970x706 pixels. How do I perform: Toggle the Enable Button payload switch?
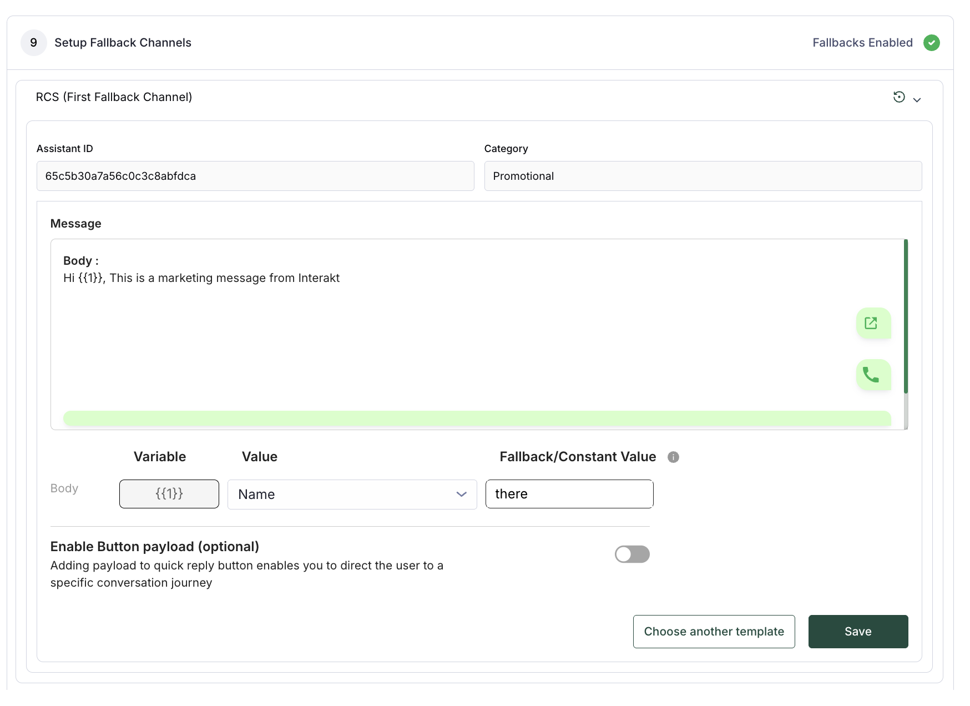pyautogui.click(x=631, y=554)
